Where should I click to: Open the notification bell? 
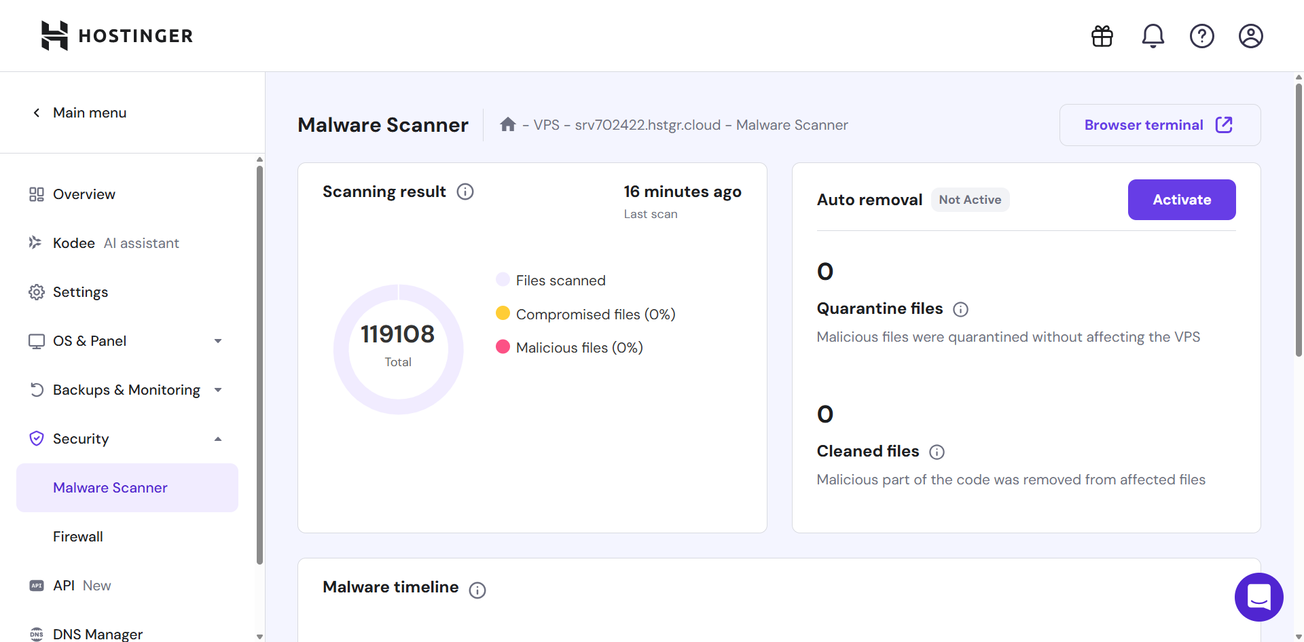pos(1153,36)
